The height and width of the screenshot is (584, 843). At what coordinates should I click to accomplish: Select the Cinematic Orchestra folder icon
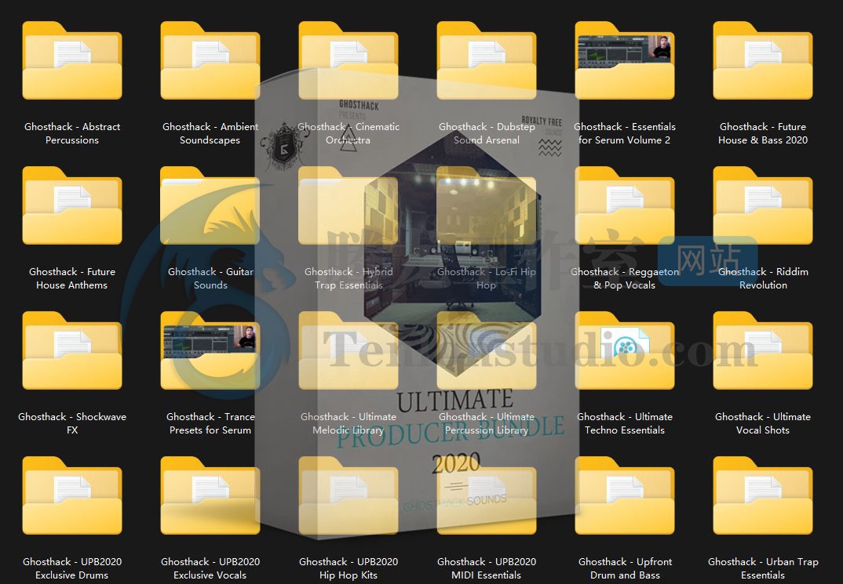349,60
